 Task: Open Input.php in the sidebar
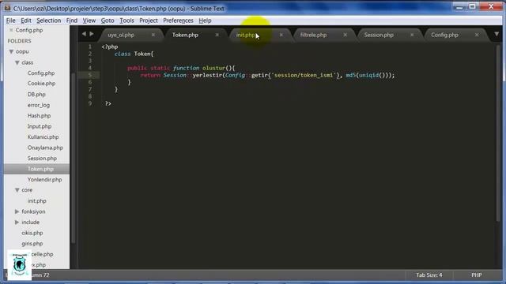click(40, 126)
